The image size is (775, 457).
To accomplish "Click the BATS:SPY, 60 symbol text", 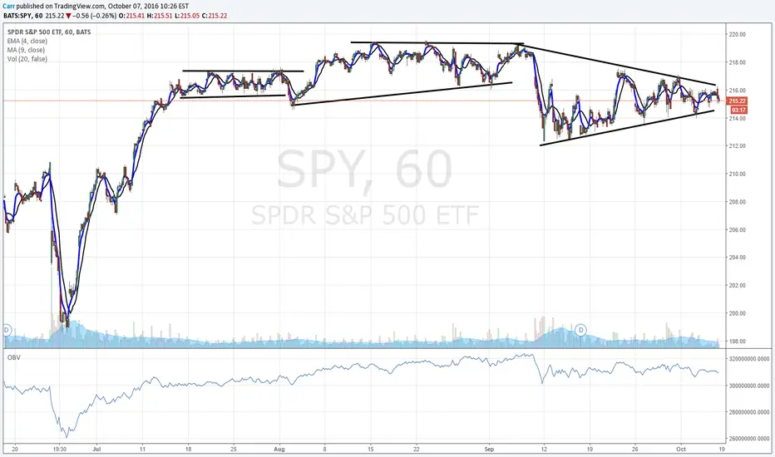I will [x=22, y=16].
